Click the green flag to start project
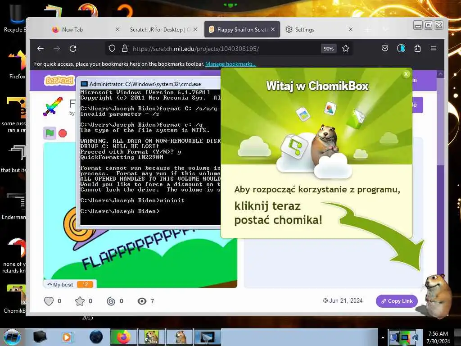 (x=50, y=133)
